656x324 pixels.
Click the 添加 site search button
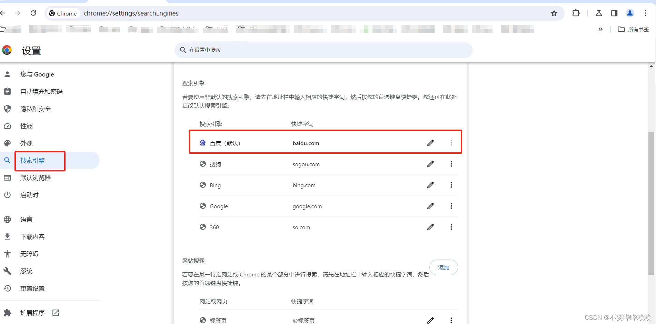(444, 267)
